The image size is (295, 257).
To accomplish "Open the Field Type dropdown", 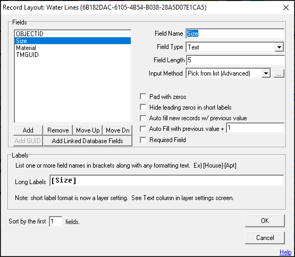I will click(x=279, y=47).
